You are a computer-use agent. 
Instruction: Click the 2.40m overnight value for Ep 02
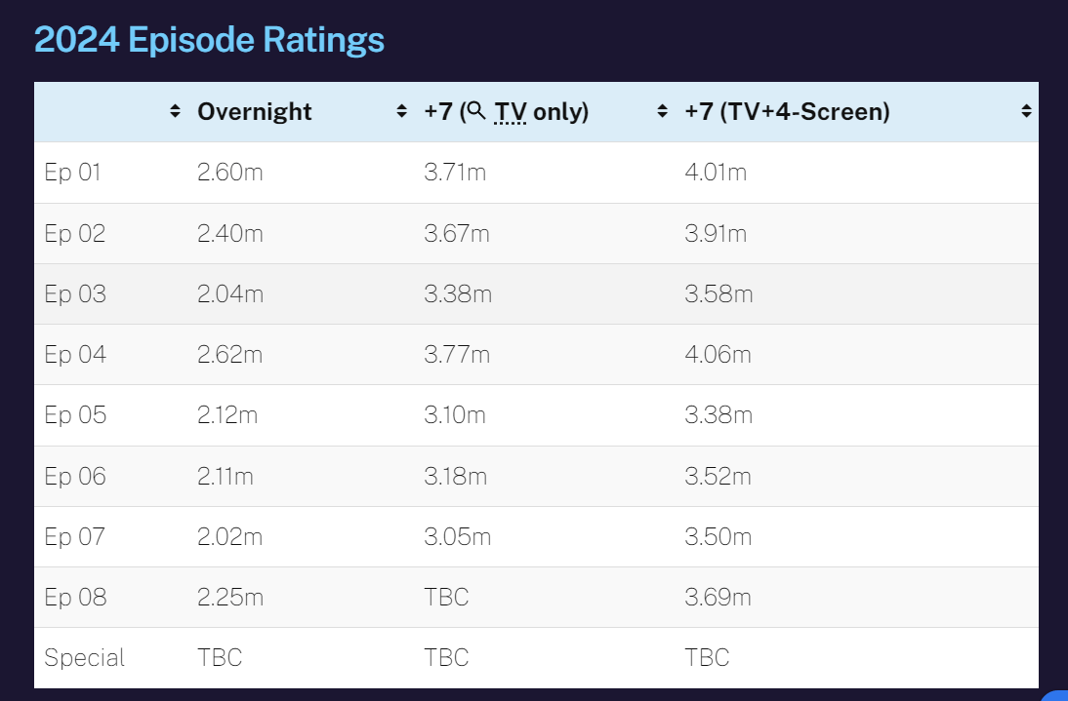229,234
